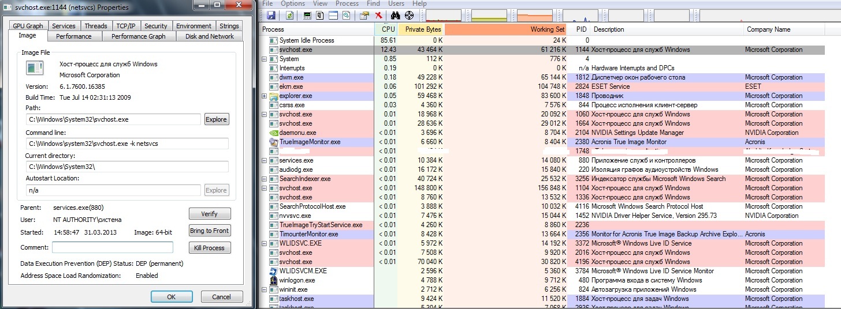Open the File menu

click(x=268, y=3)
